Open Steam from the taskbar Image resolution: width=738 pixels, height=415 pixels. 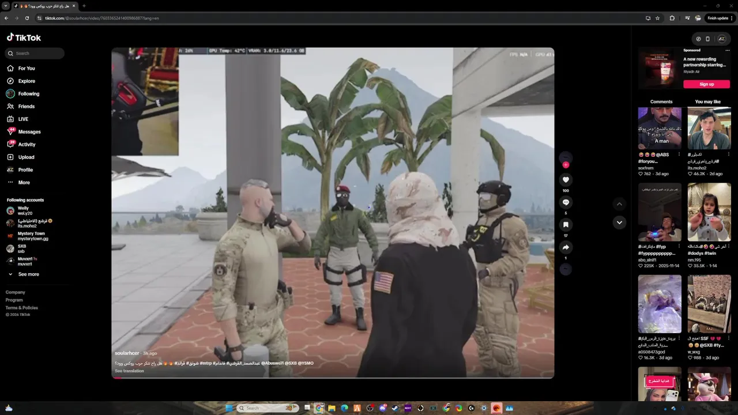(x=395, y=408)
